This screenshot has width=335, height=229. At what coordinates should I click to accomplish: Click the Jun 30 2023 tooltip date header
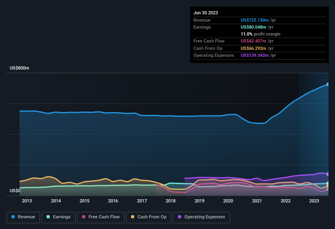[206, 13]
